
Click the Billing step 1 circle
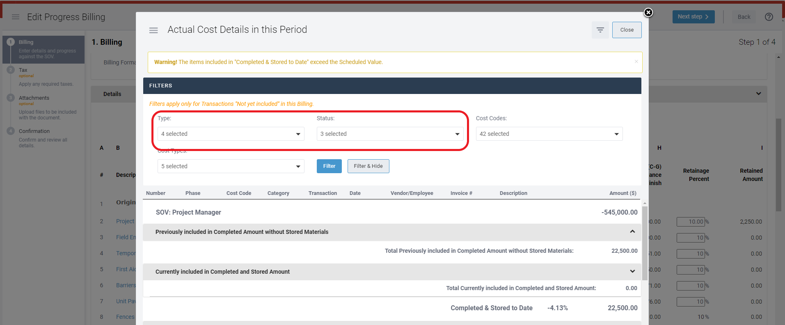click(11, 42)
